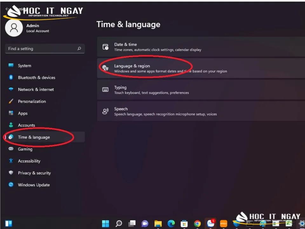Open Accounts in the sidebar
Screen dimensions: 305x229
pyautogui.click(x=45, y=125)
